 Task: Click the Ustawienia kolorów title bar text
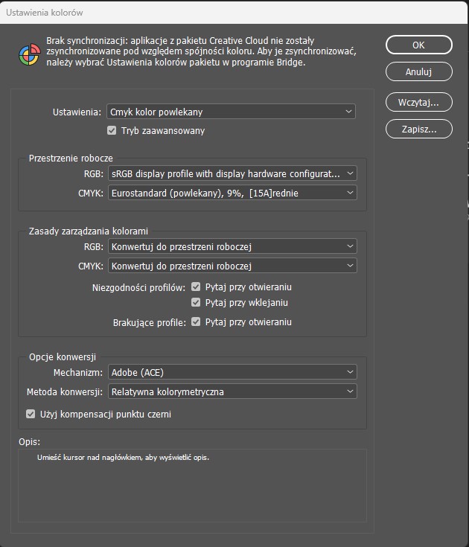click(x=45, y=13)
